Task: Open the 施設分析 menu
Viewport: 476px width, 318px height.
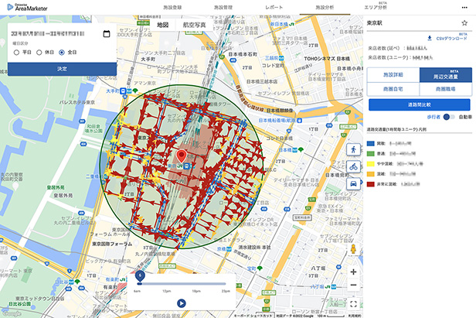Action: point(325,7)
